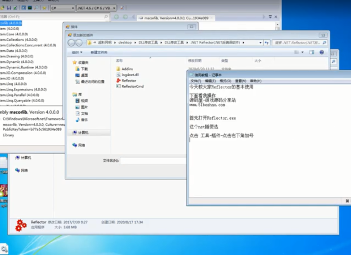Click the options icon right of .NET dropdown

pos(122,8)
